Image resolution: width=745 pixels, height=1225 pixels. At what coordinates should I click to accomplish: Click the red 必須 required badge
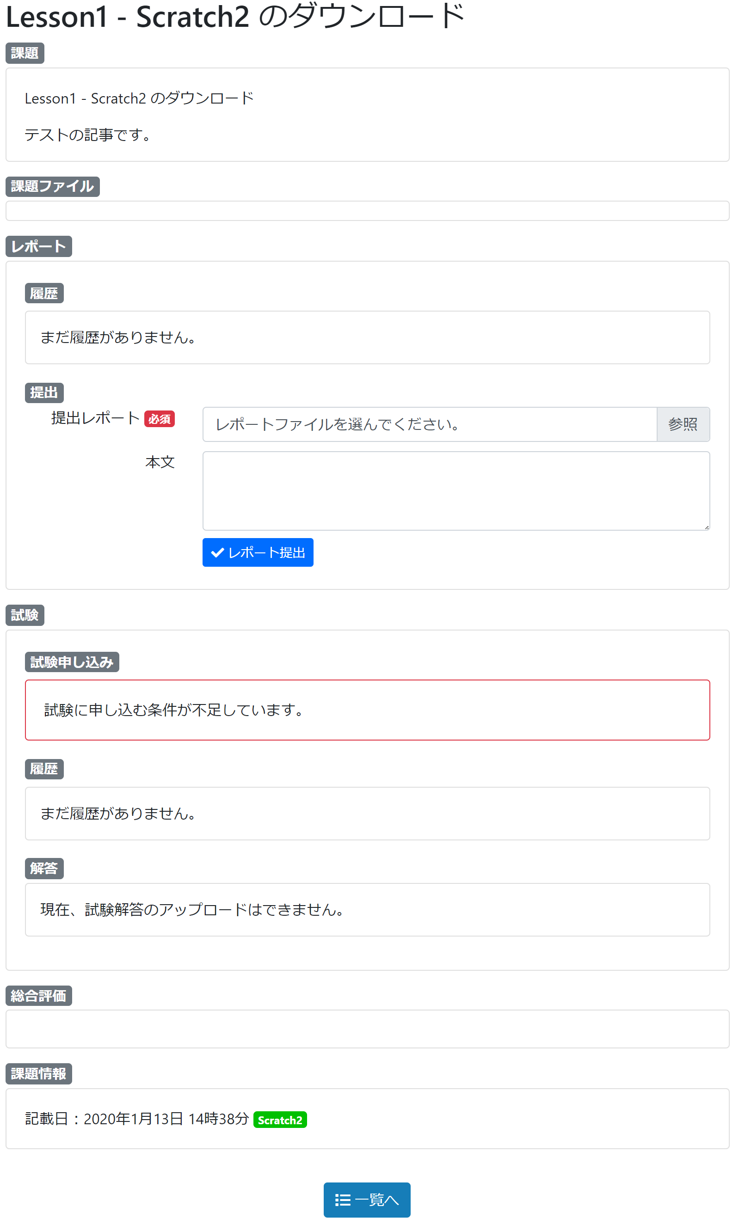pos(159,419)
